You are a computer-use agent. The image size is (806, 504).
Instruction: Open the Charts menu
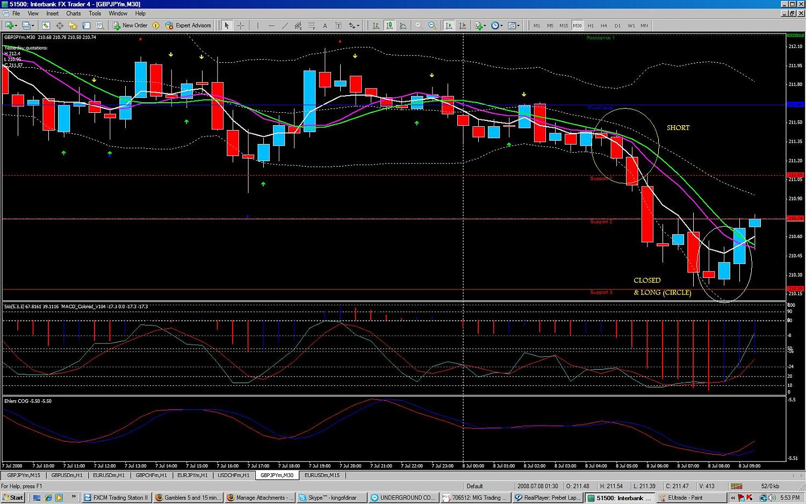click(74, 13)
